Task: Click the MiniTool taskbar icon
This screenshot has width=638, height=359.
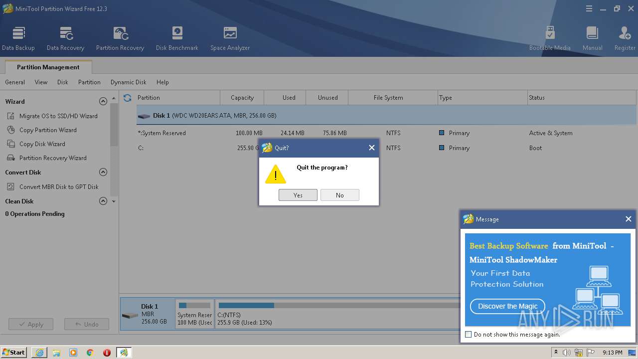Action: (x=124, y=353)
